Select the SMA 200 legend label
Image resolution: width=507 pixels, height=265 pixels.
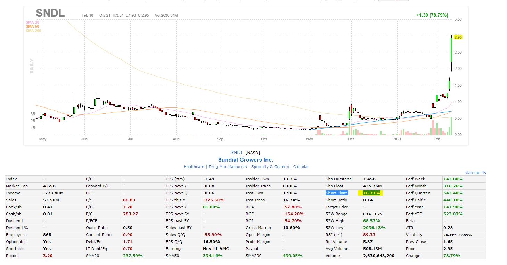[33, 31]
